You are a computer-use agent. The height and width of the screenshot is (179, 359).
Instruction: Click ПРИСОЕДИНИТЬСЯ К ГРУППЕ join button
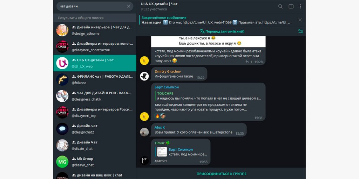[221, 174]
